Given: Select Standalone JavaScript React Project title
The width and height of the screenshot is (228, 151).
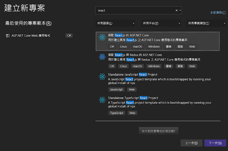Looking at the screenshot, I should (133, 74).
